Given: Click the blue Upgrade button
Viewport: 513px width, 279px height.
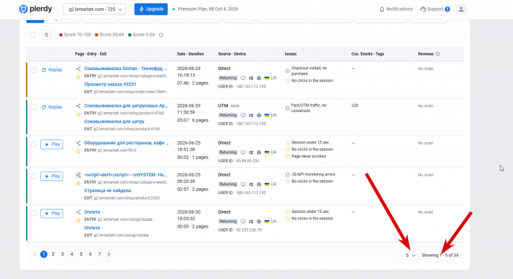Looking at the screenshot, I should (x=151, y=9).
